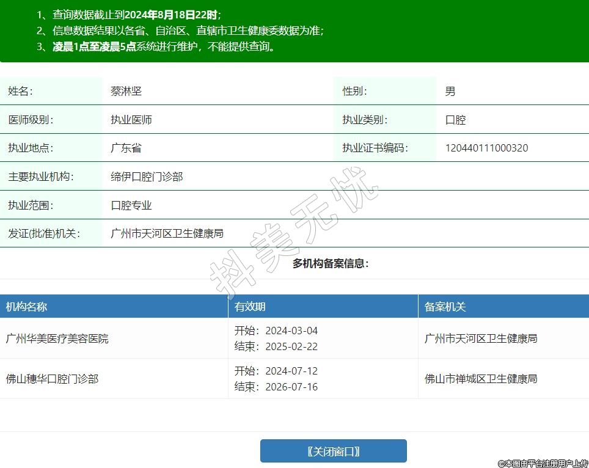Click the 广州市天河区卫生健康局 issuing authority value
589x468 pixels.
click(x=167, y=233)
